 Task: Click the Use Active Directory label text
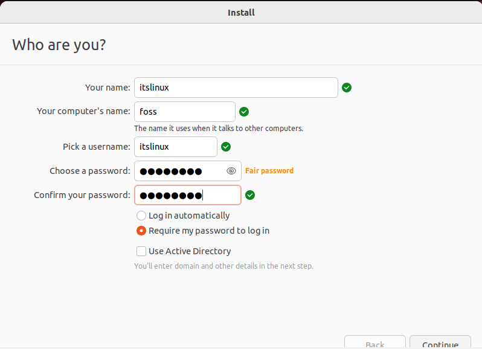[x=190, y=251]
